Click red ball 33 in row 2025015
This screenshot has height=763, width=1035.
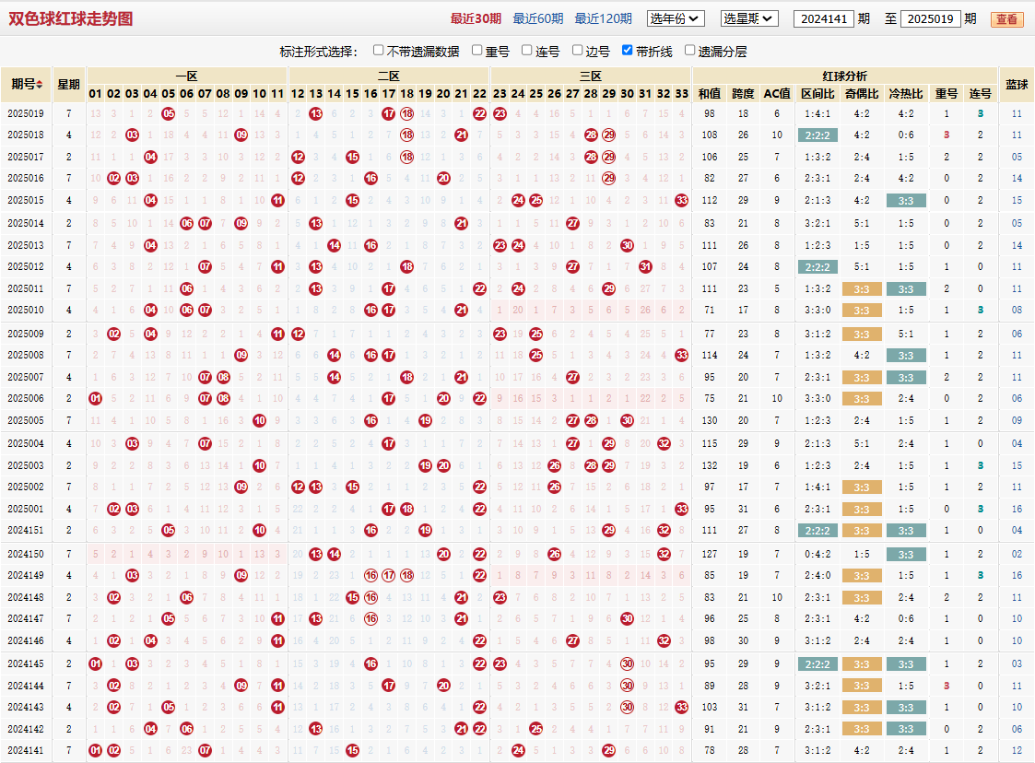coord(682,200)
